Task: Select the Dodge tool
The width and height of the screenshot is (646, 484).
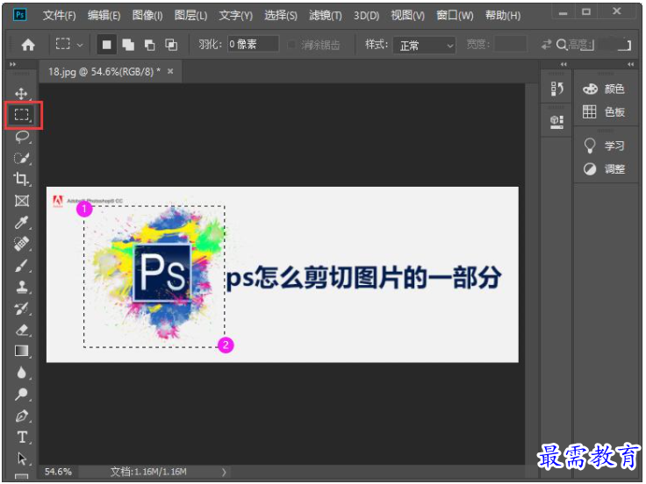Action: 22,395
